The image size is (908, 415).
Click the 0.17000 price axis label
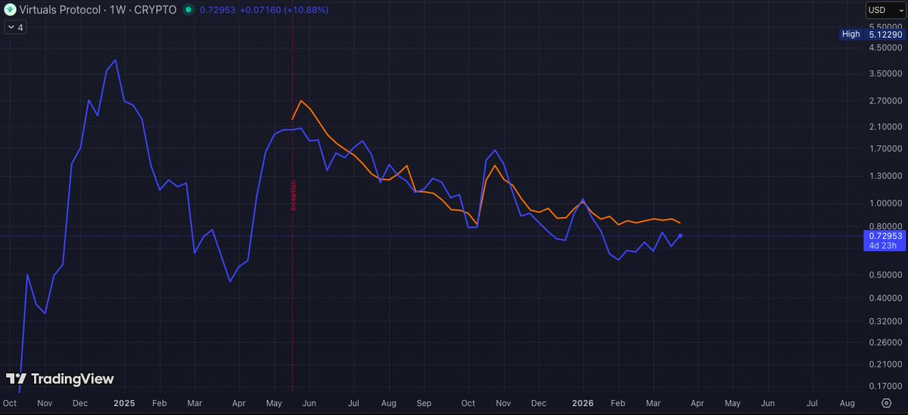tap(885, 386)
